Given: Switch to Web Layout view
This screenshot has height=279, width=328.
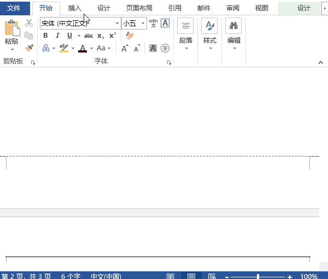Looking at the screenshot, I should (x=212, y=276).
